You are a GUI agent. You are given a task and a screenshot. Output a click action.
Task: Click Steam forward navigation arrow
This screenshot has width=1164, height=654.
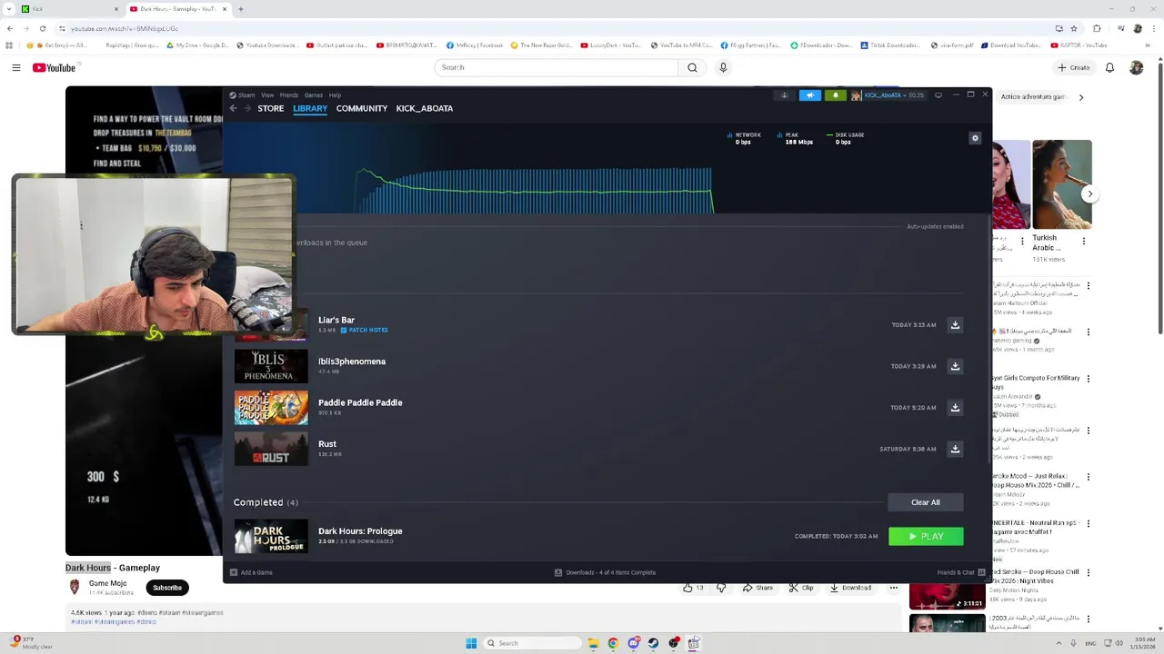pyautogui.click(x=246, y=108)
